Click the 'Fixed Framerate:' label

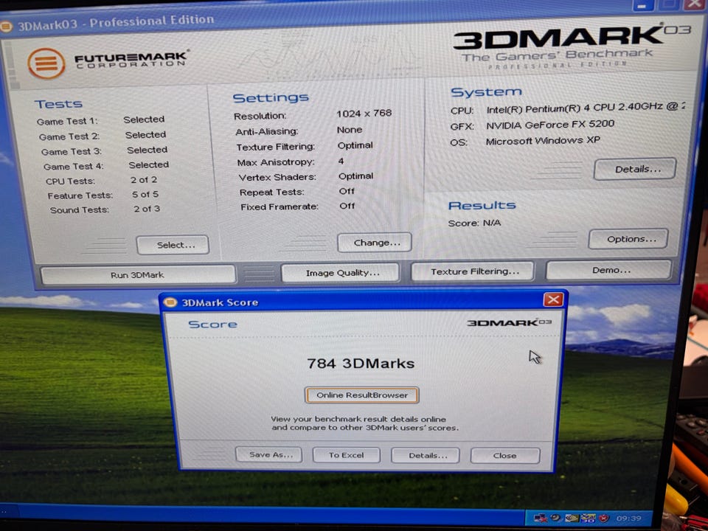point(280,206)
